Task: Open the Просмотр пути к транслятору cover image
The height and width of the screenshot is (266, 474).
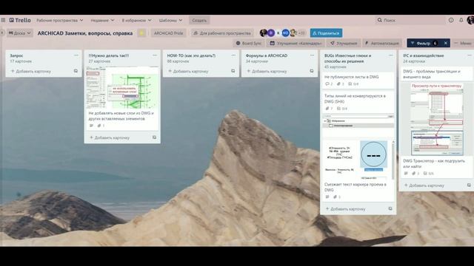Action: click(436, 120)
